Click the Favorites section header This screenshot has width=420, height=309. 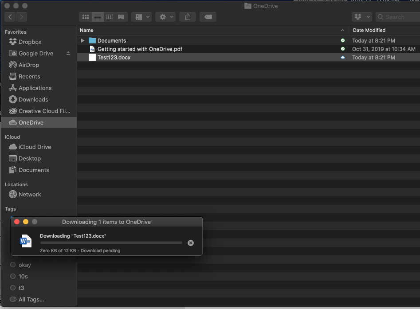tap(16, 32)
